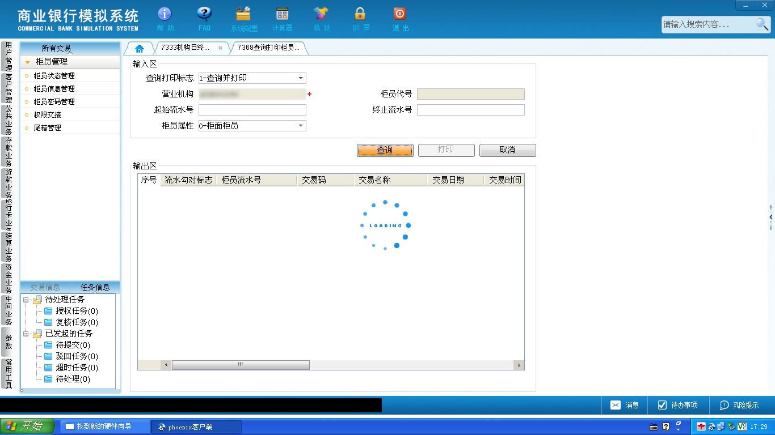Viewport: 775px width, 435px height.
Task: Open the 用户管理 side tab
Action: pos(9,56)
